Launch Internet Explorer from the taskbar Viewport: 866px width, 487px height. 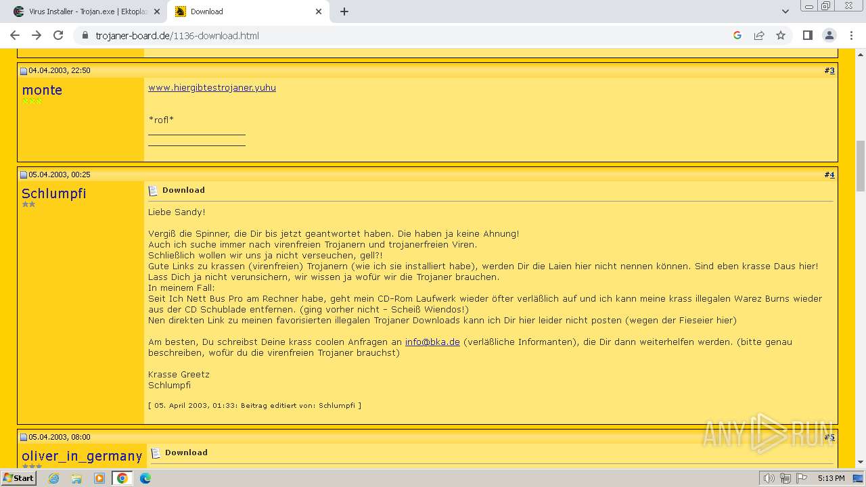53,478
